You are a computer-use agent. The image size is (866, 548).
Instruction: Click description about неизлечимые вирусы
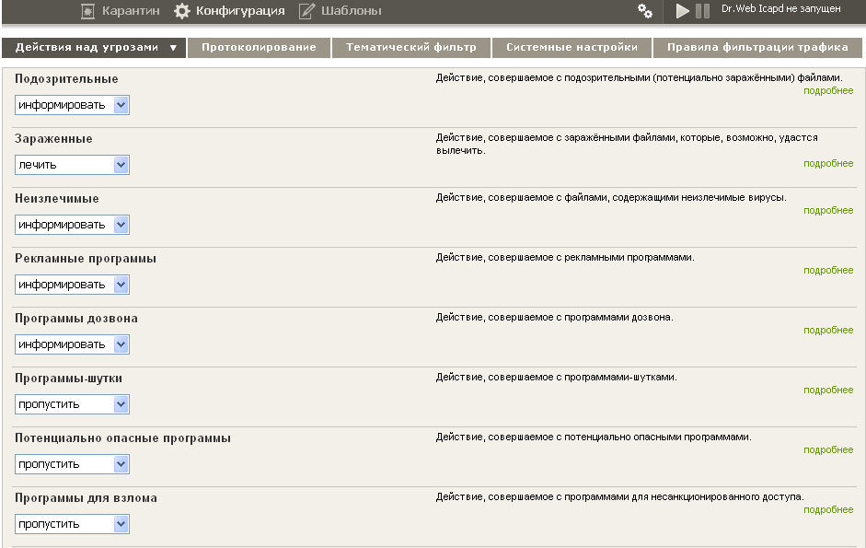point(611,198)
